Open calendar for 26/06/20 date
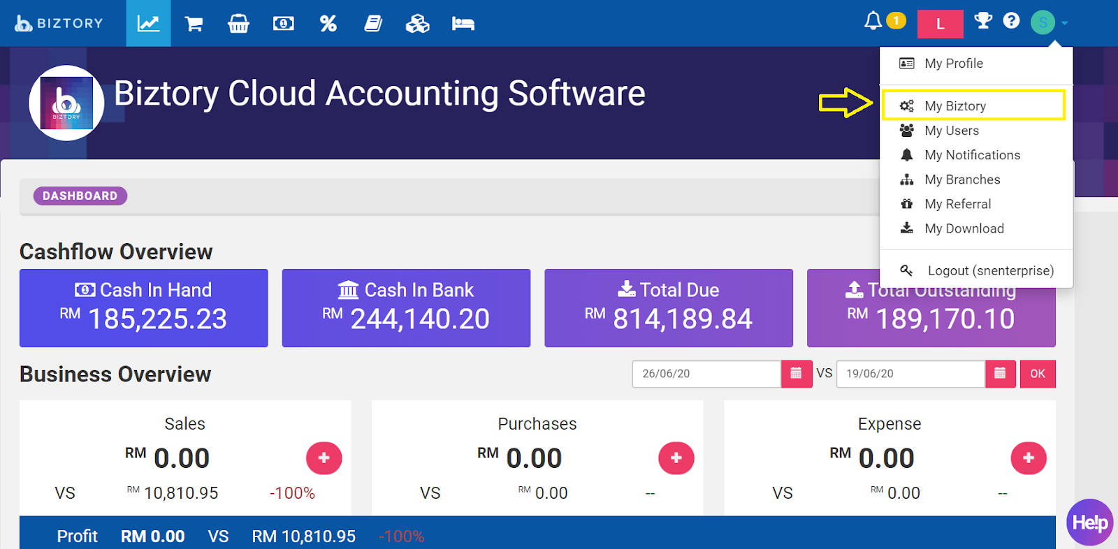 (x=797, y=374)
